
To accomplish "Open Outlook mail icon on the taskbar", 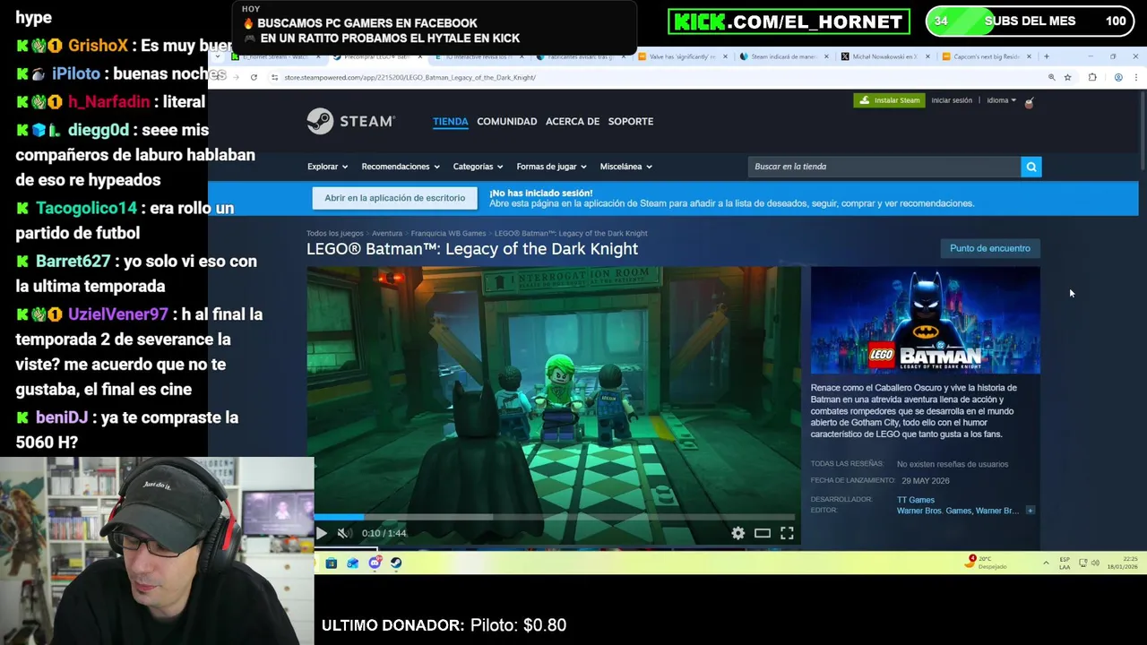I will tap(352, 563).
